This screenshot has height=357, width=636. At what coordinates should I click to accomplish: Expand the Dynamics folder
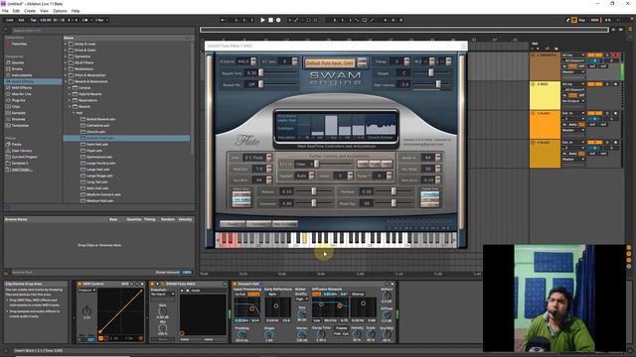point(66,57)
